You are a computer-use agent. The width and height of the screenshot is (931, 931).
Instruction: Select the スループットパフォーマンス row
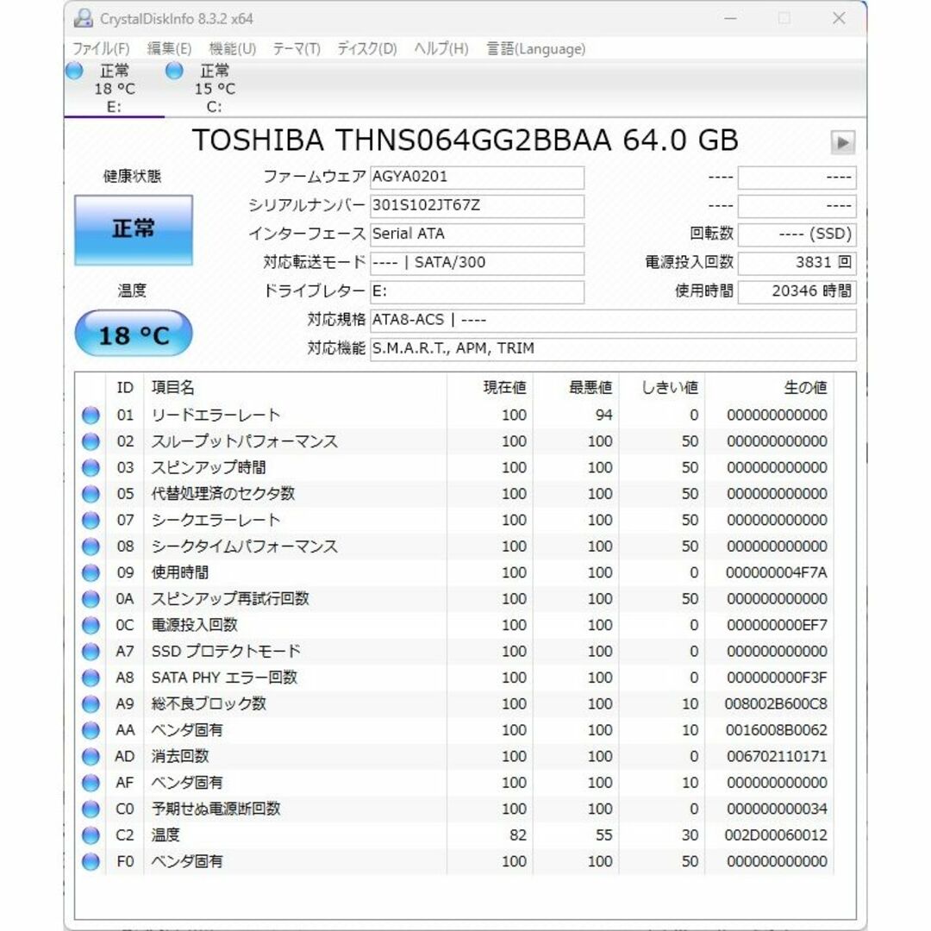tap(455, 441)
